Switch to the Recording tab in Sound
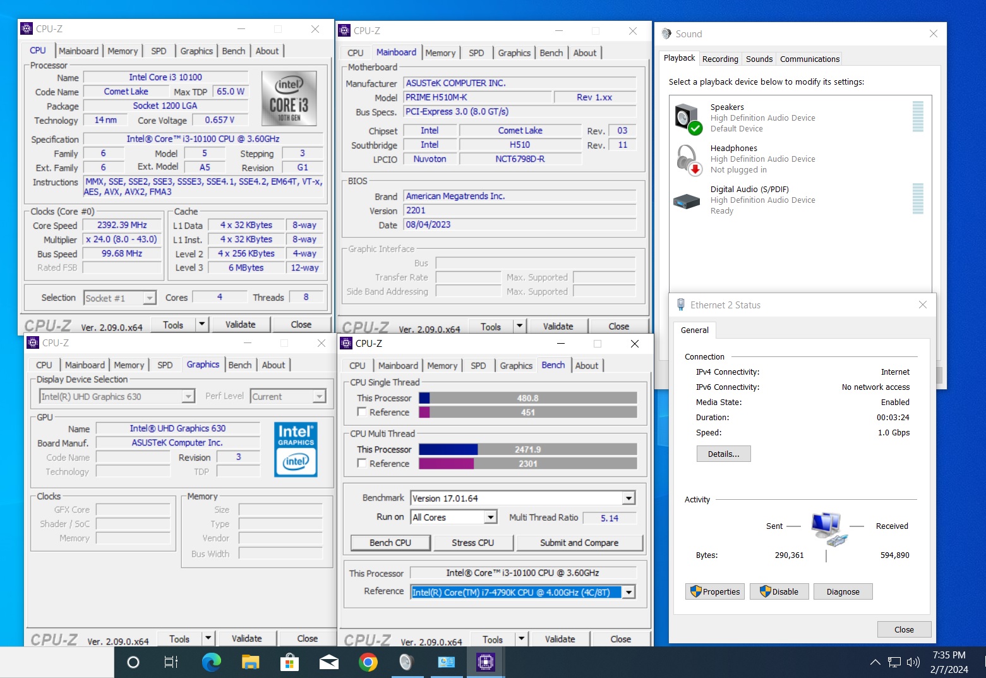Viewport: 986px width, 678px height. pyautogui.click(x=720, y=59)
